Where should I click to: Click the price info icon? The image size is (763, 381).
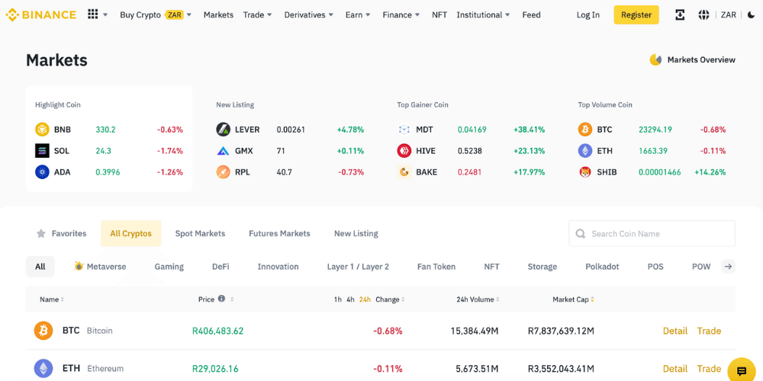(x=221, y=299)
